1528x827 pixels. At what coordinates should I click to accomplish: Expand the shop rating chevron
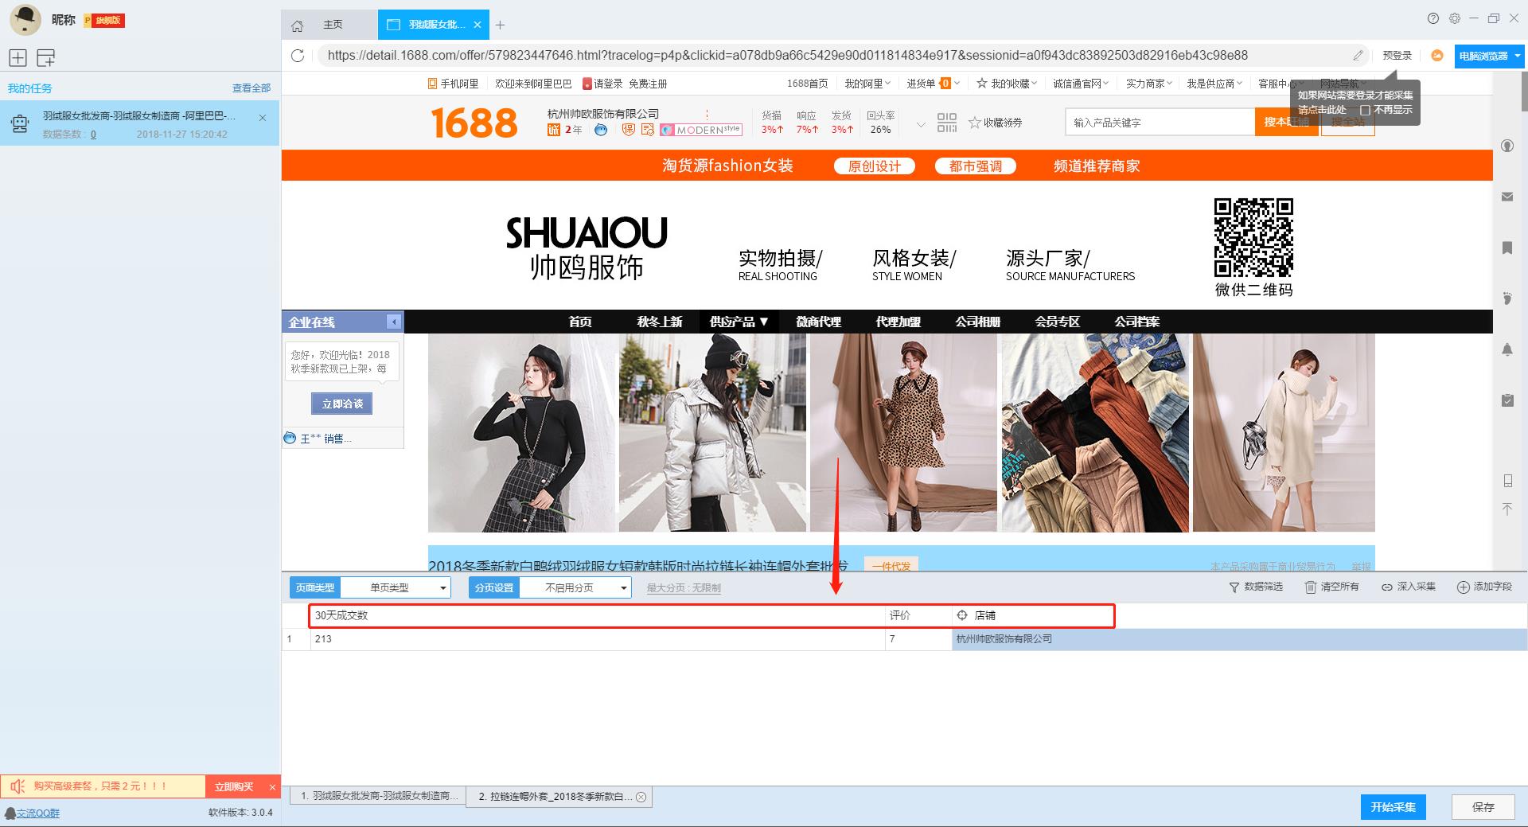[921, 124]
